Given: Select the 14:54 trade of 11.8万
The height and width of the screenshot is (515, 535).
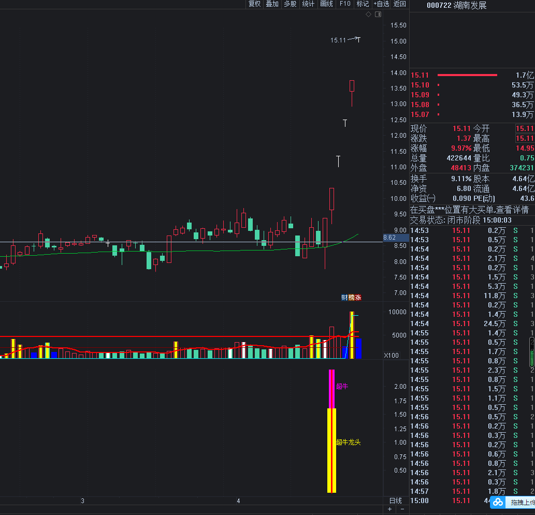Looking at the screenshot, I should click(472, 296).
